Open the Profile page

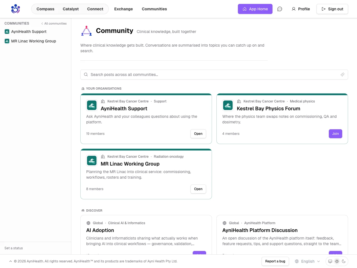(x=301, y=9)
